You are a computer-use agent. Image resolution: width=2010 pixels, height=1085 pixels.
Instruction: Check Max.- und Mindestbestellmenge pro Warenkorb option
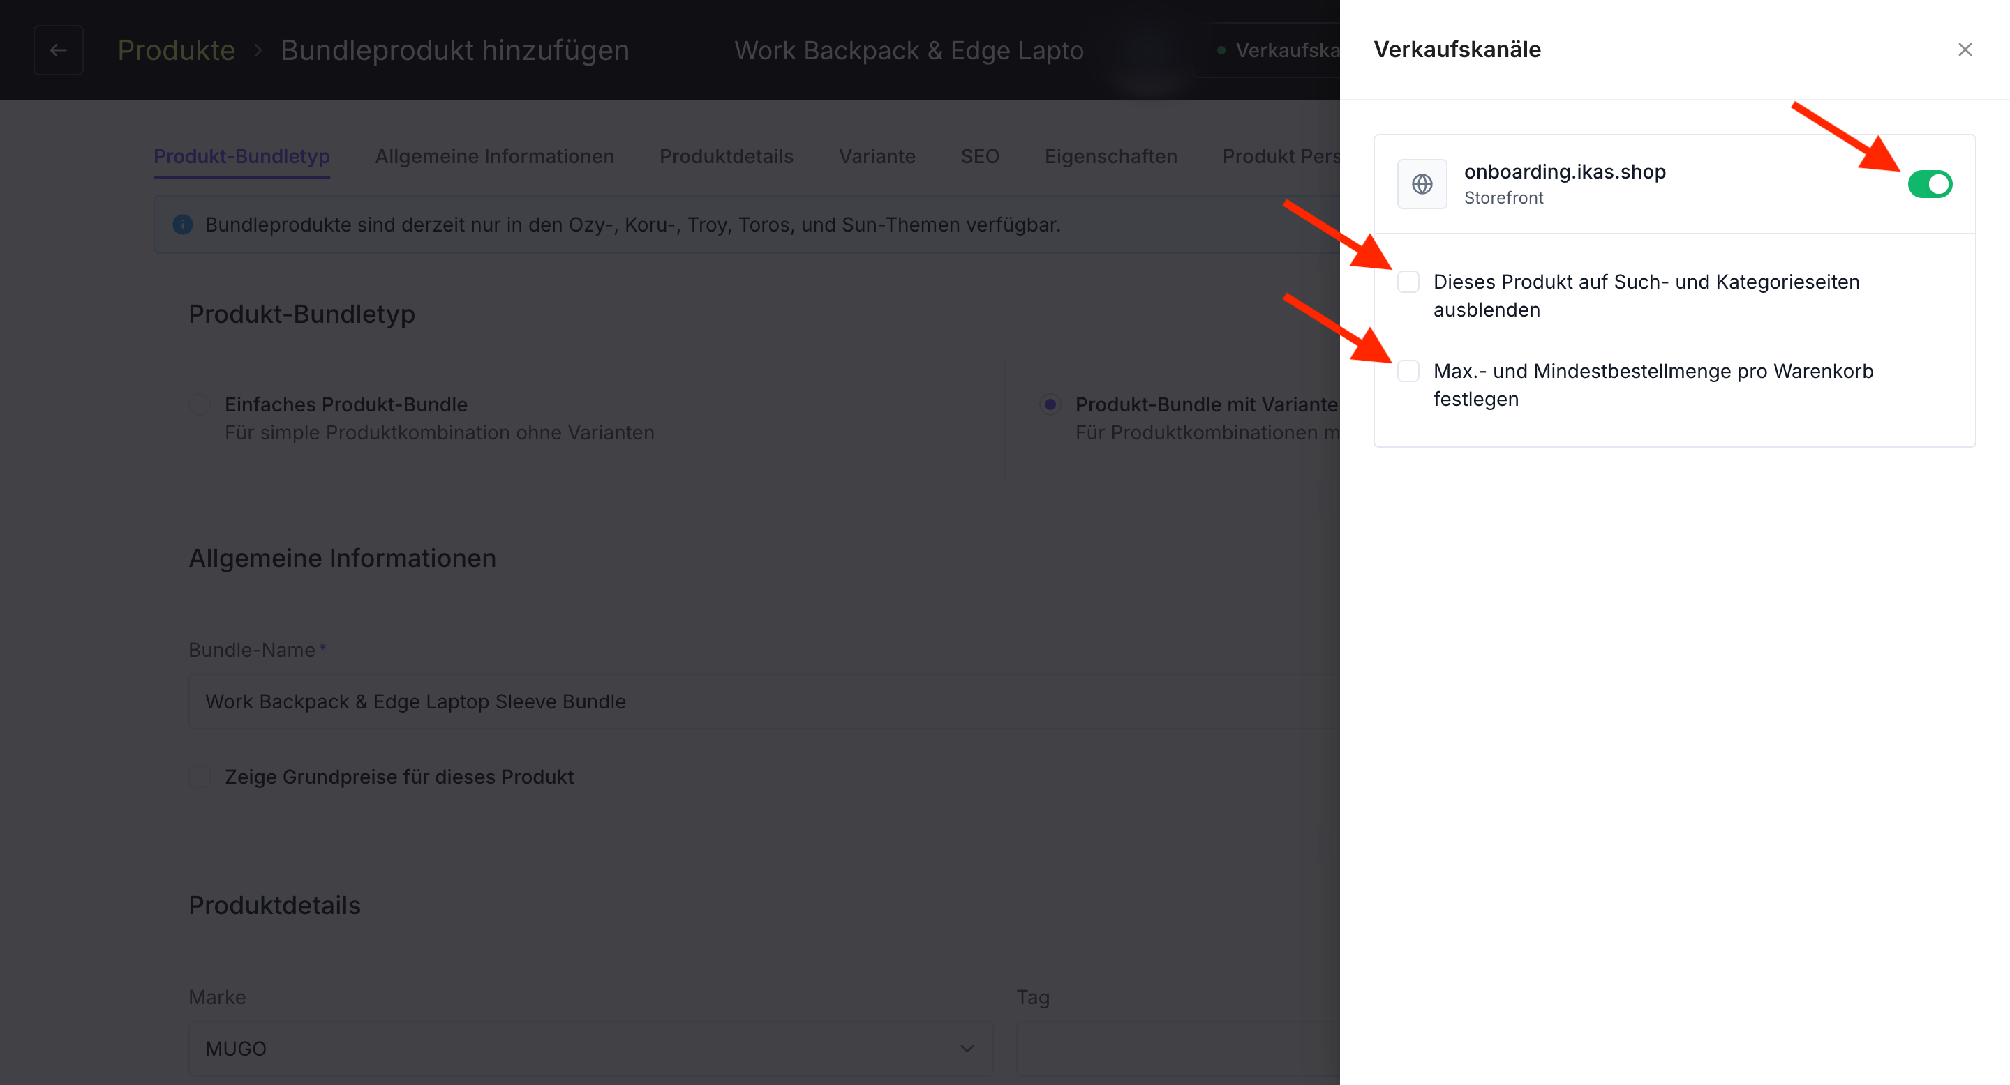point(1408,371)
